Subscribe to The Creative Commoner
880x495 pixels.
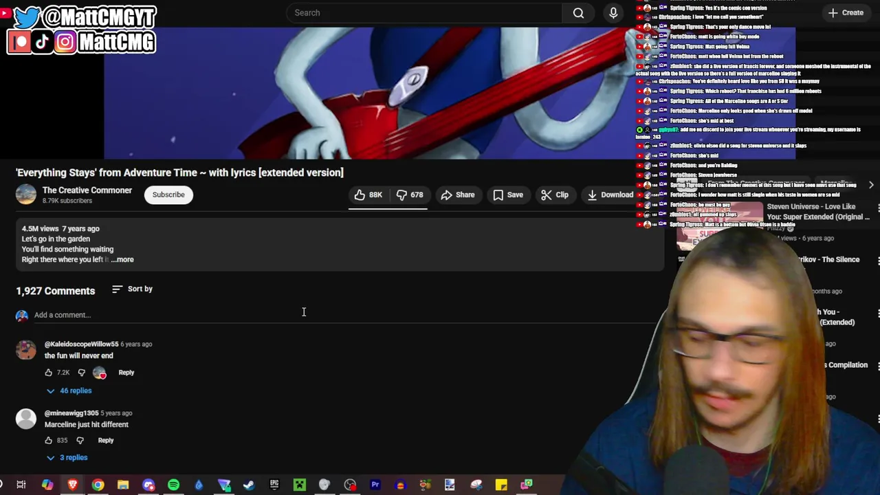(x=168, y=195)
